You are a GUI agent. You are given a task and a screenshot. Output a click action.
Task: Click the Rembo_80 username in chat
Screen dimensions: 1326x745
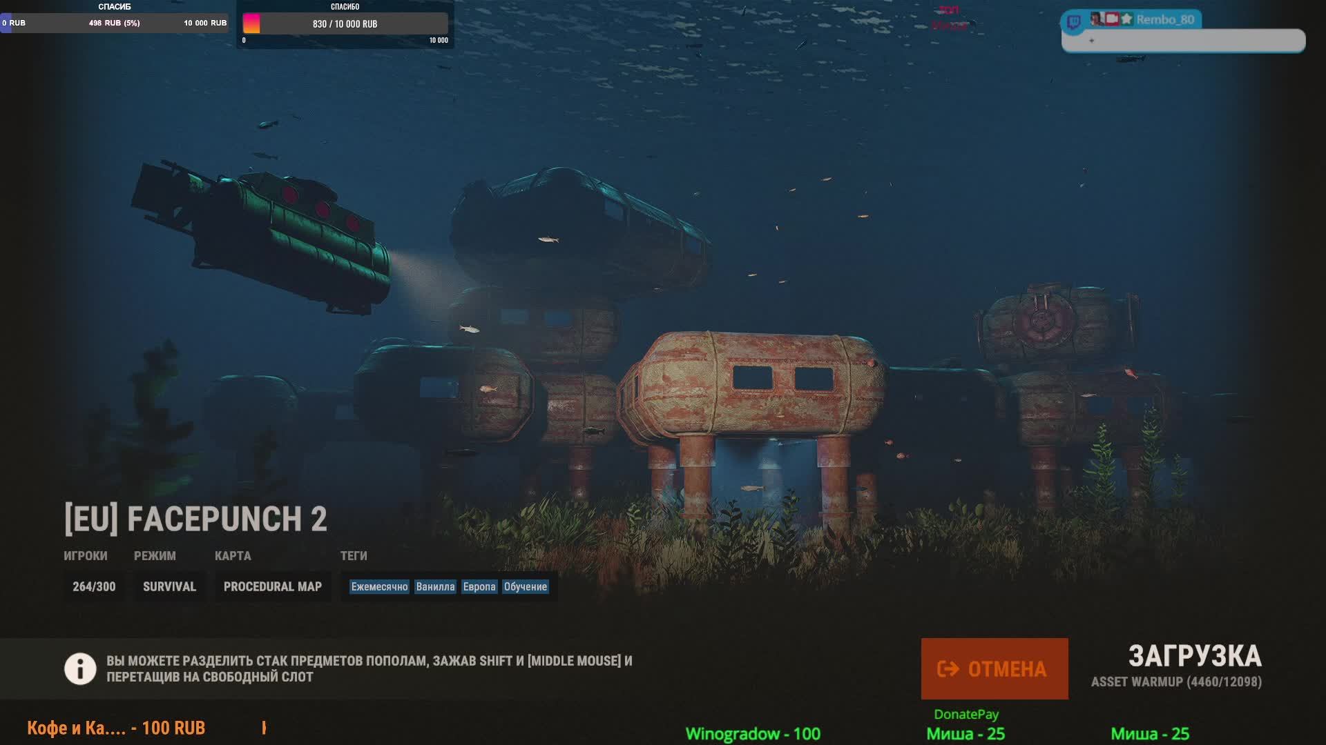point(1165,20)
